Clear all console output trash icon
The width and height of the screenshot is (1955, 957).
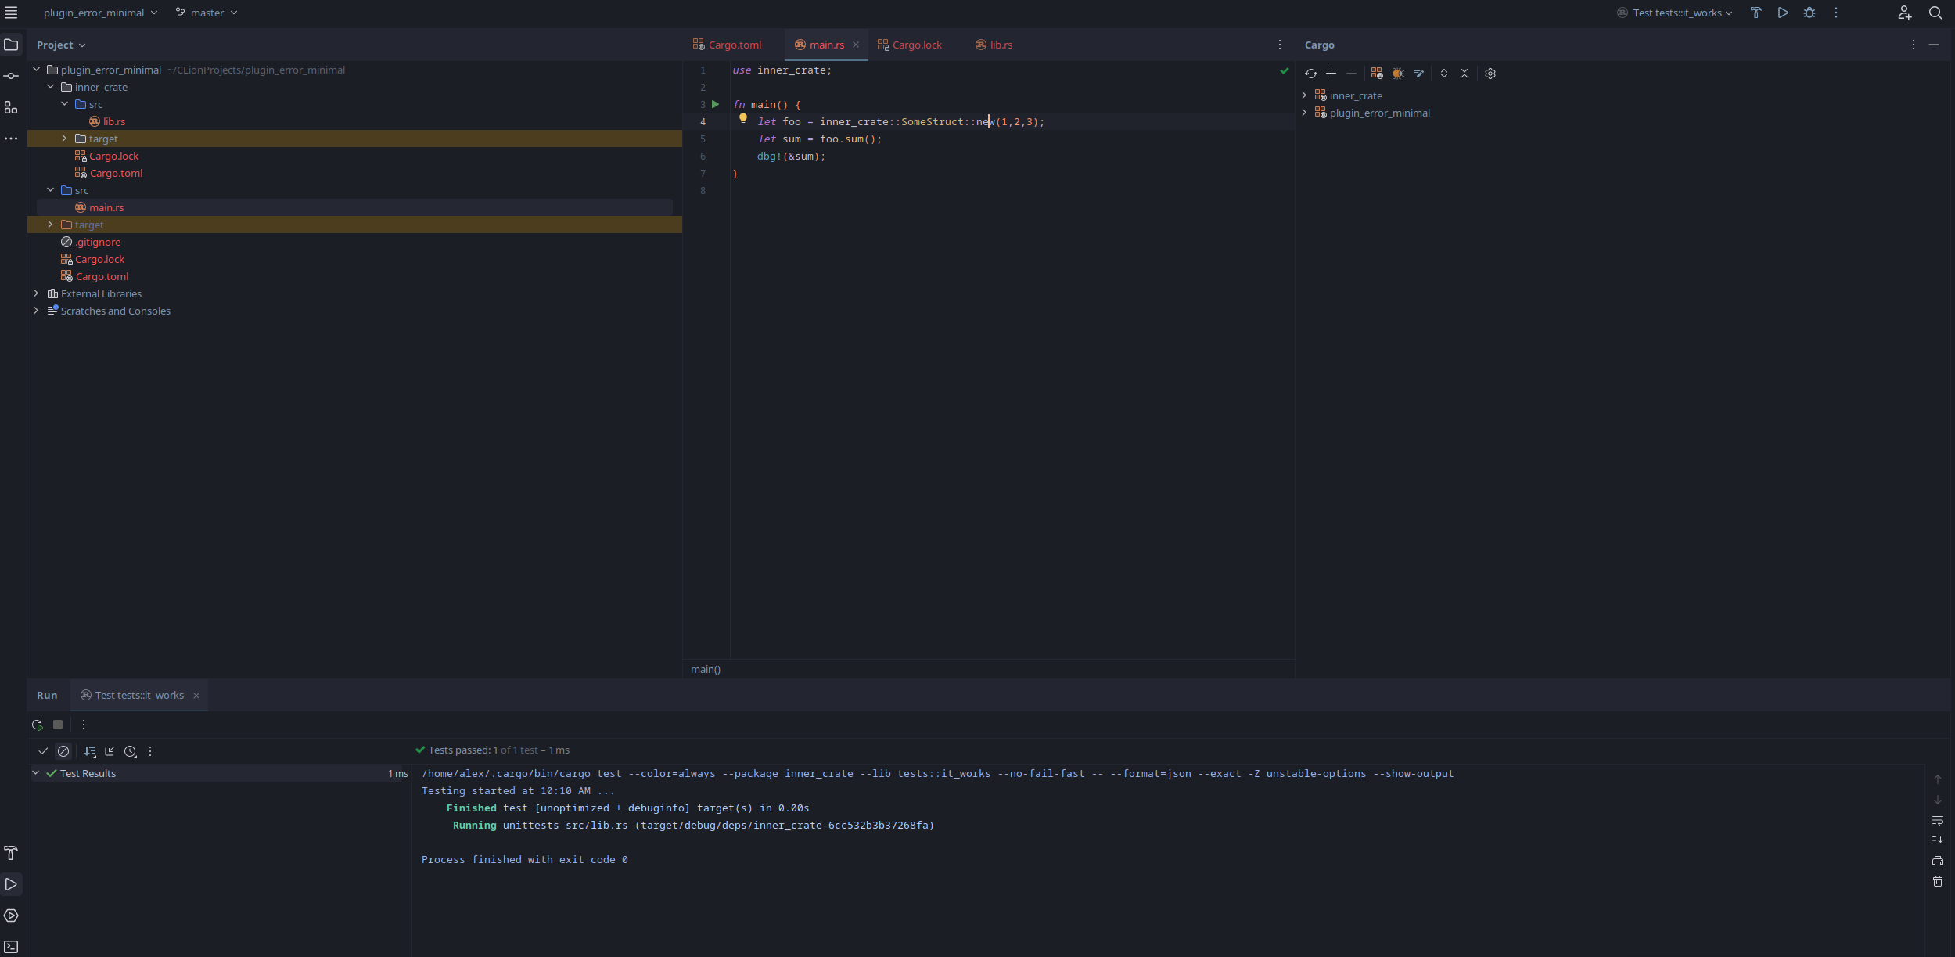[1938, 881]
